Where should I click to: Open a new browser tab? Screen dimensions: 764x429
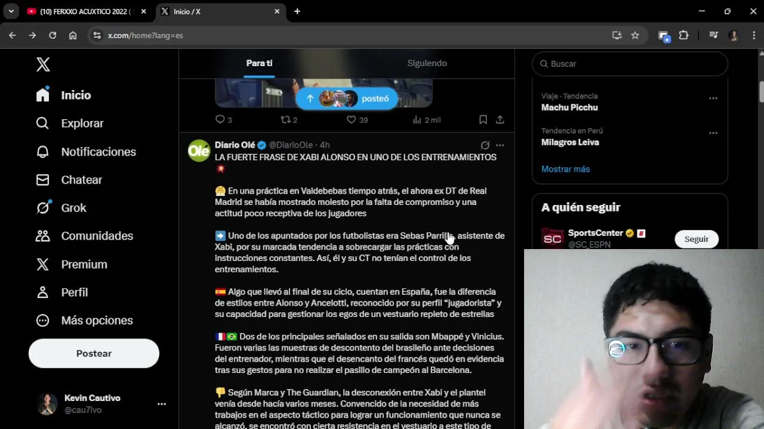(x=297, y=11)
